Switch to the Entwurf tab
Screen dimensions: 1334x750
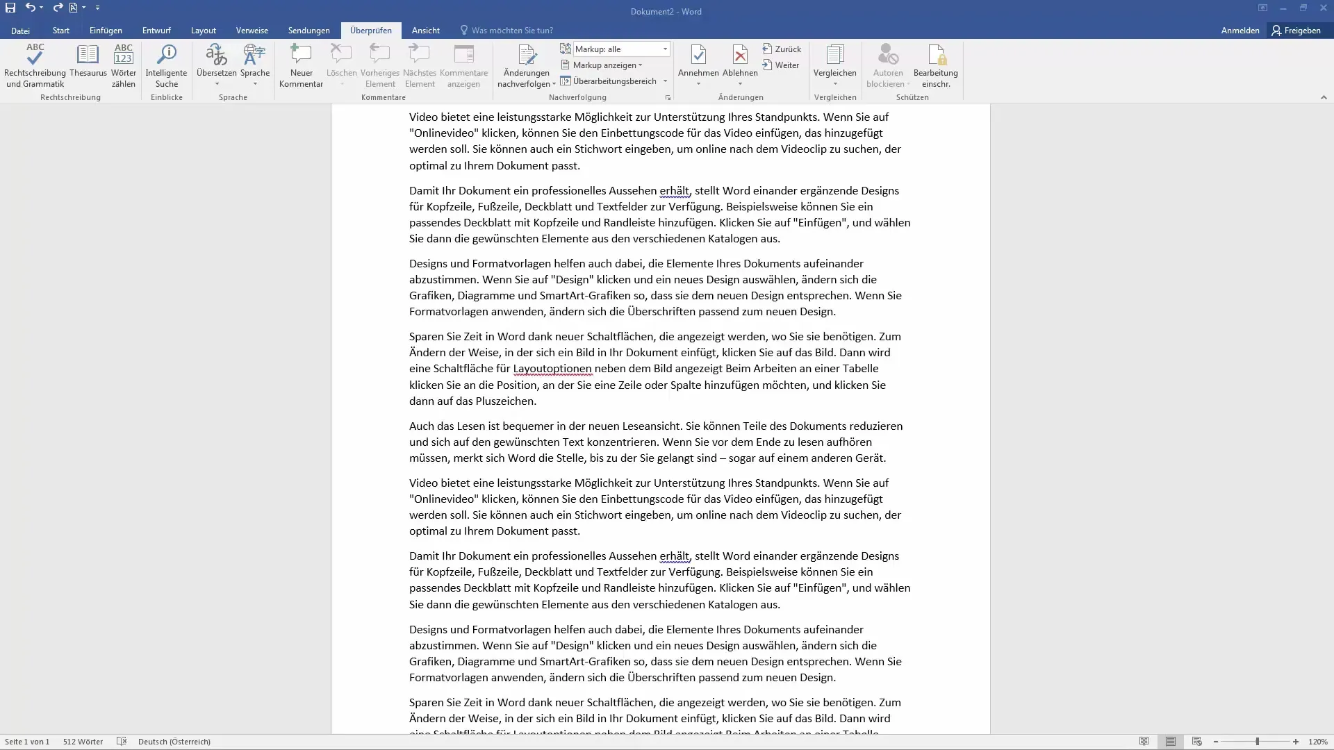[156, 31]
